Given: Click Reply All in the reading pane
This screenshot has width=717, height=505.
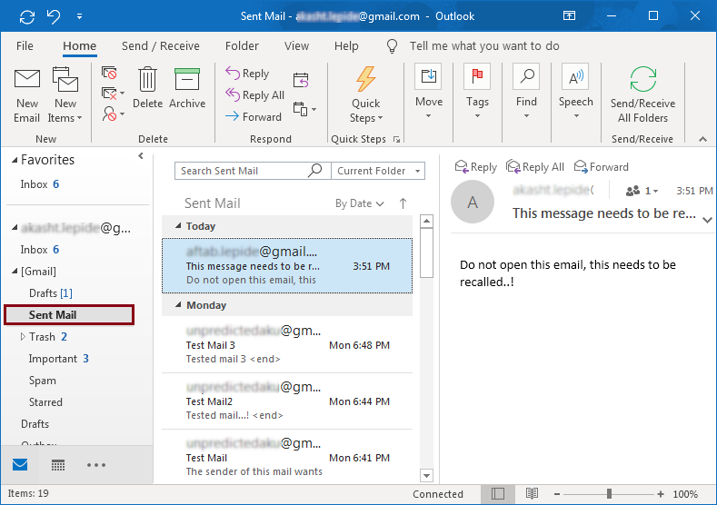Looking at the screenshot, I should [535, 167].
